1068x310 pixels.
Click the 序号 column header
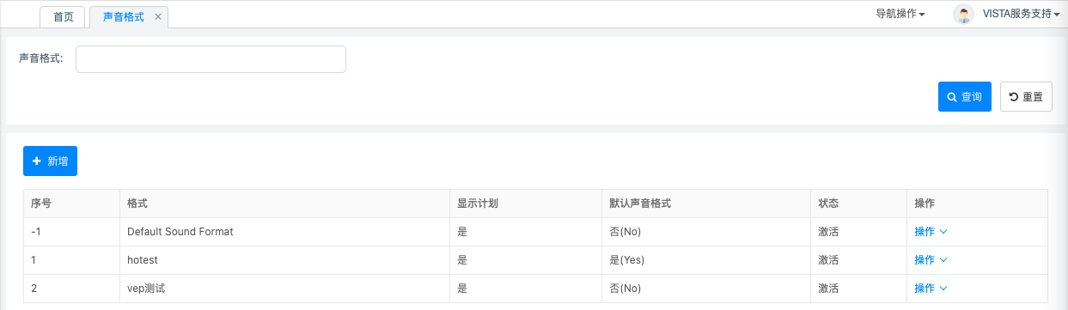41,204
